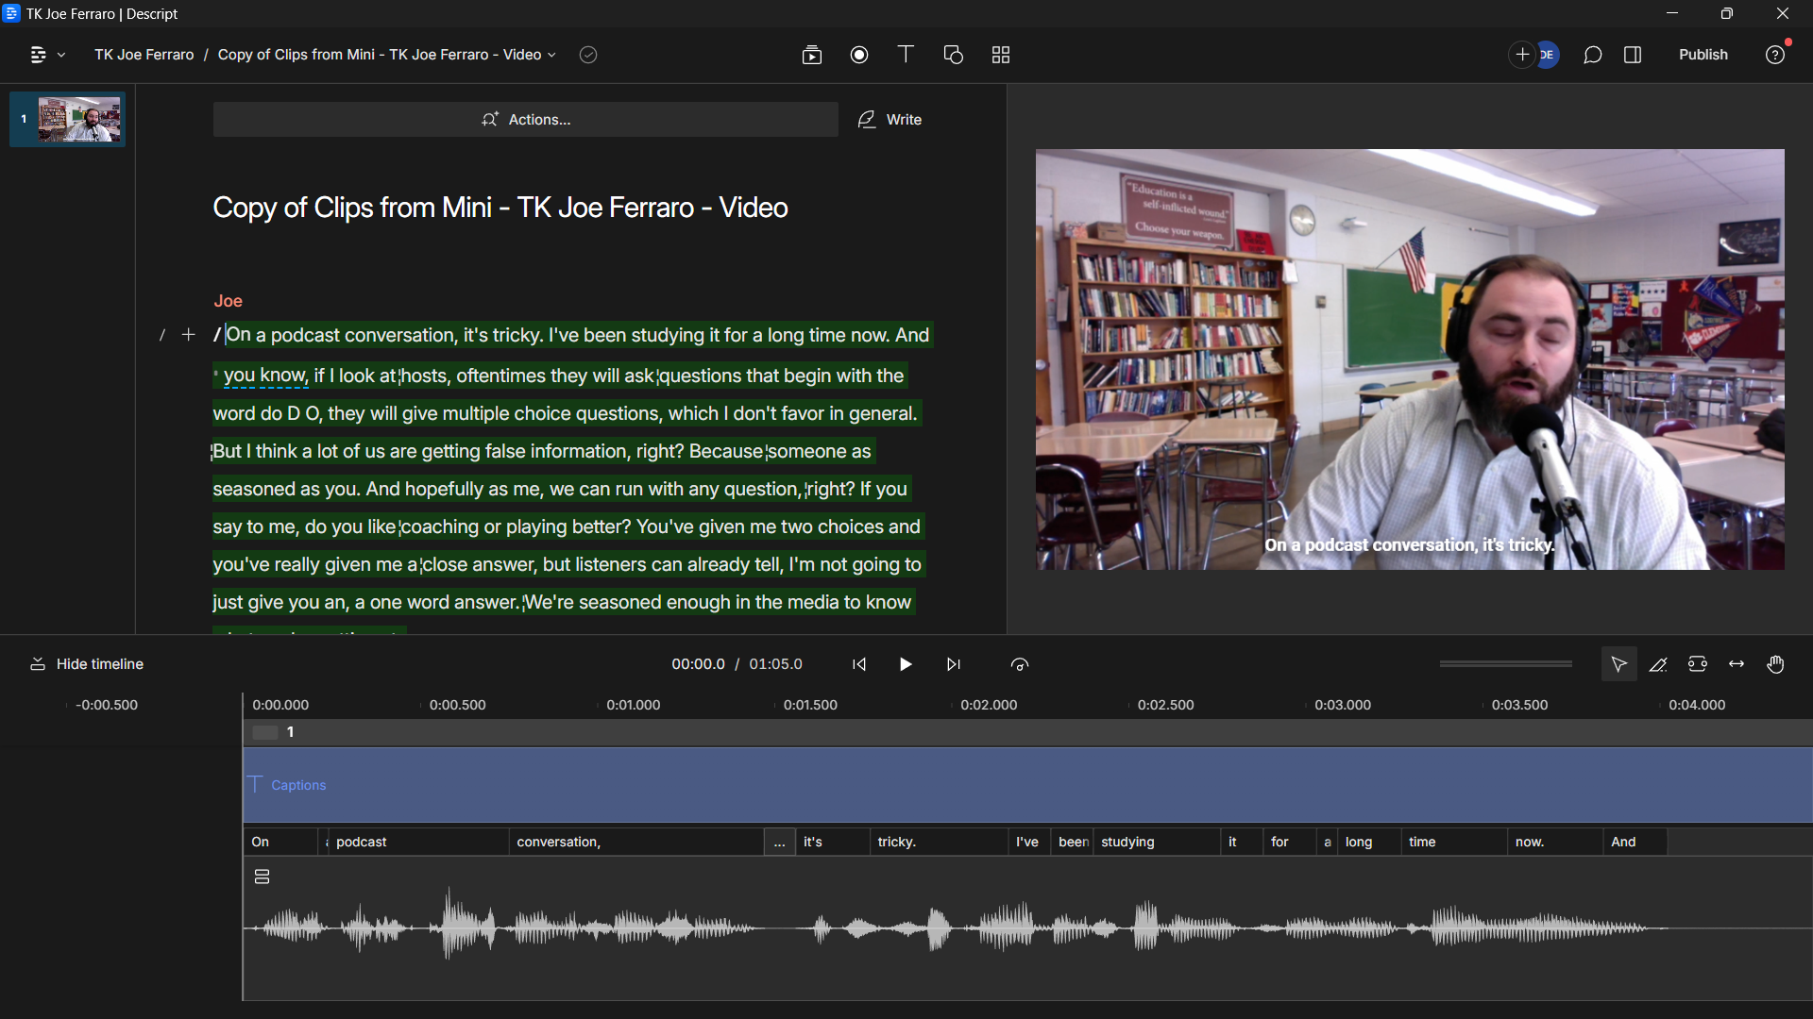This screenshot has width=1813, height=1019.
Task: Select the Text tool icon
Action: 906,55
